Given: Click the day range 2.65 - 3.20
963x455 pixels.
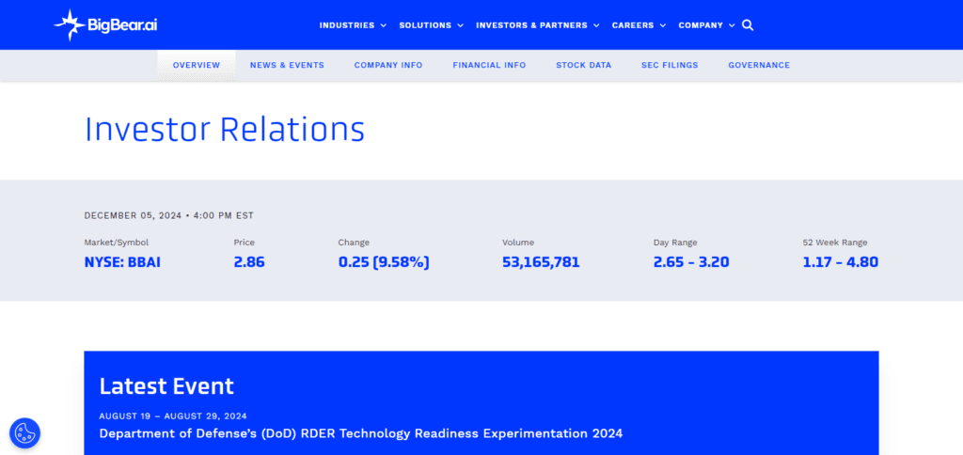Looking at the screenshot, I should point(691,262).
